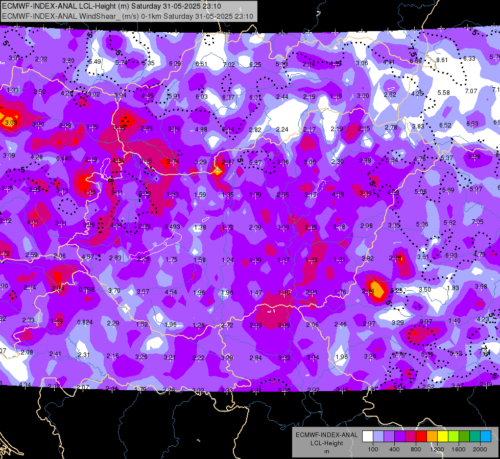
Task: Click the wind shear value "3.70"
Action: click(x=114, y=291)
